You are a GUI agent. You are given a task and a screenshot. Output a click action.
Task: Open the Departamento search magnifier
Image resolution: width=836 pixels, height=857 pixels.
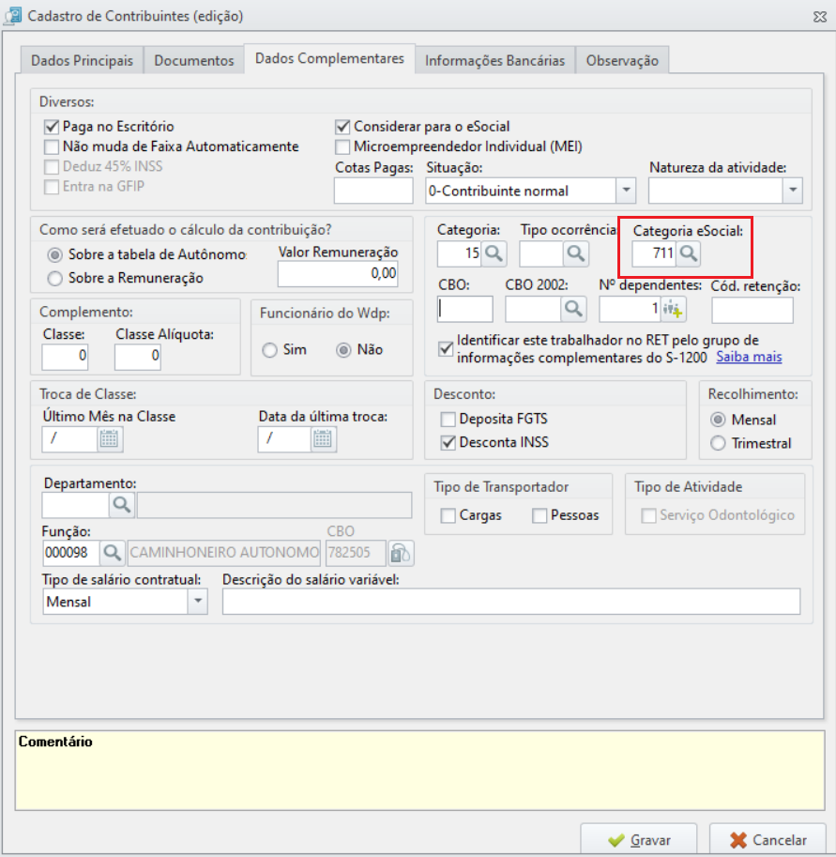tap(122, 506)
